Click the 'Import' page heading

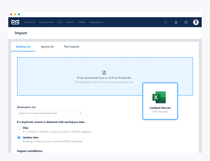(21, 33)
